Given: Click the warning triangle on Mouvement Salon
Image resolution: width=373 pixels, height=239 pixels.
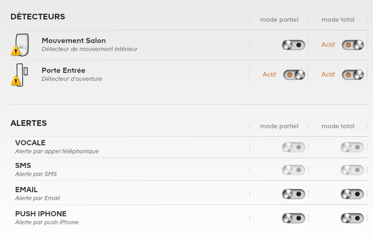Looking at the screenshot, I should (16, 51).
